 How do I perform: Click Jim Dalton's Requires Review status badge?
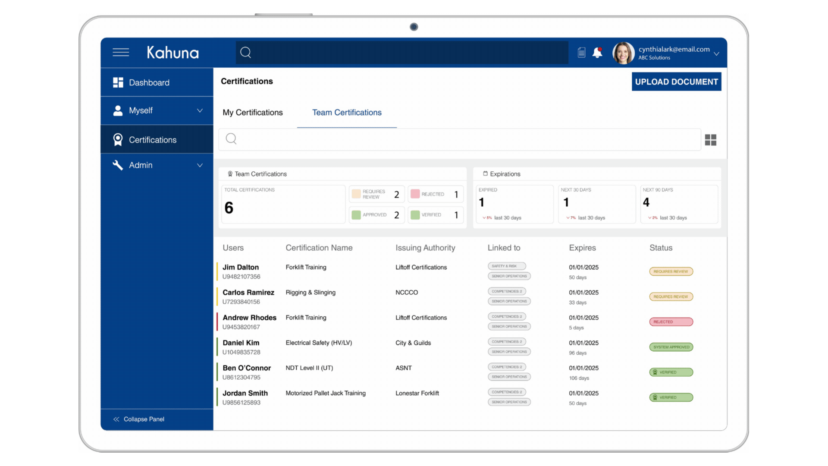click(671, 271)
